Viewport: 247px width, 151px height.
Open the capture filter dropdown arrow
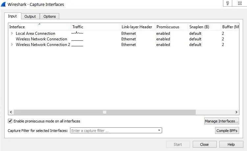159,130
